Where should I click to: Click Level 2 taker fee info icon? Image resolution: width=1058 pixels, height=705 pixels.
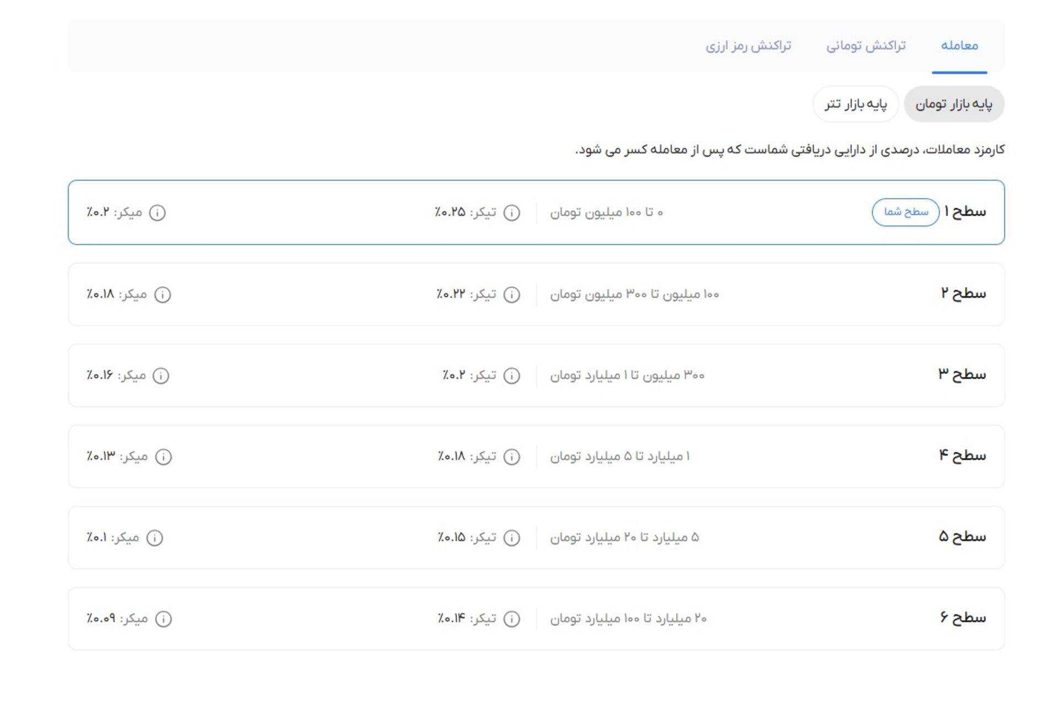pyautogui.click(x=511, y=295)
